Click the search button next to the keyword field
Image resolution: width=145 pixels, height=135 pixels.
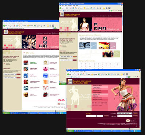coord(106,116)
